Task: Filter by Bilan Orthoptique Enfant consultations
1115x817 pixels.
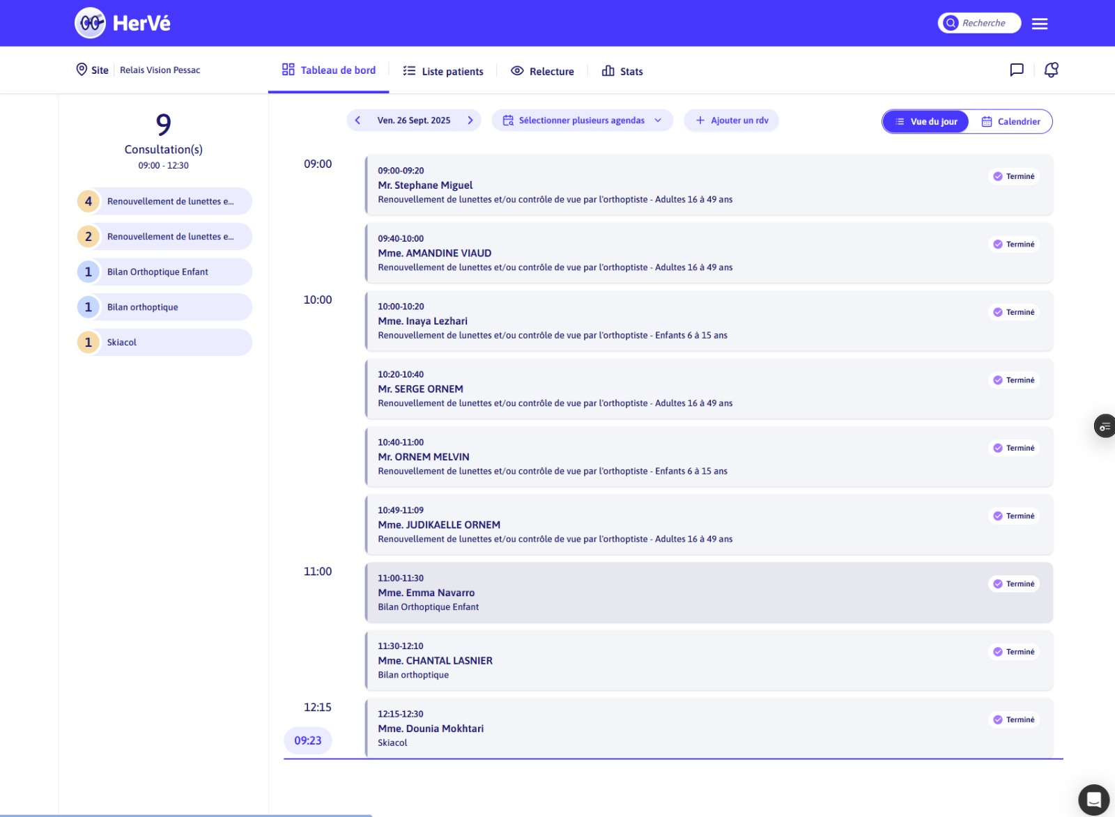Action: (x=164, y=272)
